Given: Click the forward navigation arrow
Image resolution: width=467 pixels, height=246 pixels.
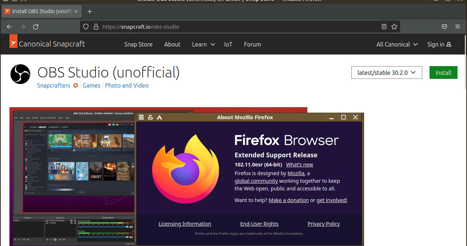Looking at the screenshot, I should (23, 27).
